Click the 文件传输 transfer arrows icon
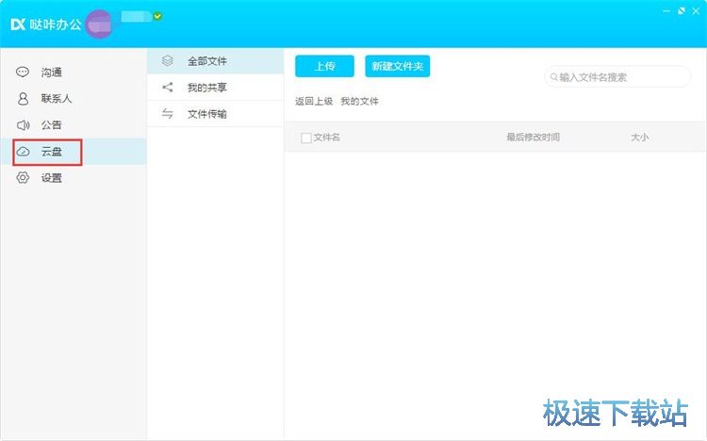 pyautogui.click(x=168, y=114)
